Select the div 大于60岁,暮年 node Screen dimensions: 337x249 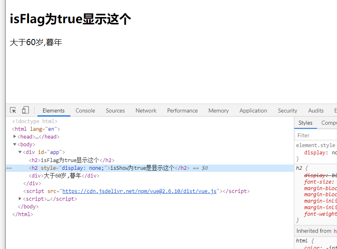click(64, 176)
